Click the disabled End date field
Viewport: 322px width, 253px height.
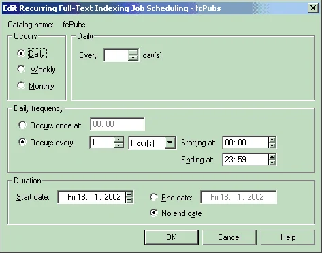point(238,197)
